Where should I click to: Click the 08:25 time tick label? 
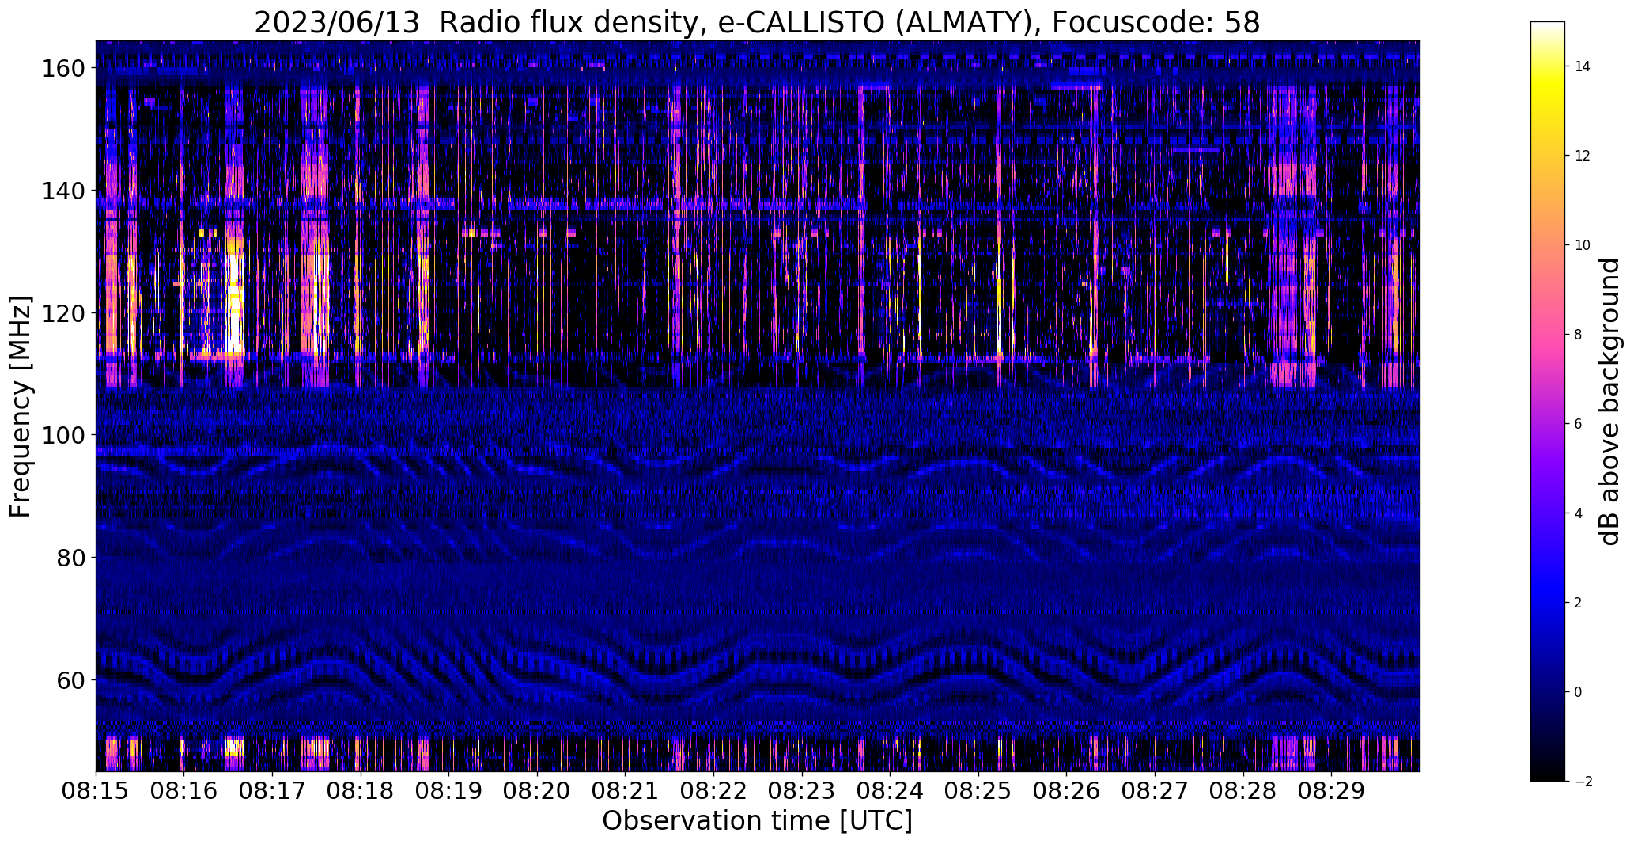click(978, 791)
